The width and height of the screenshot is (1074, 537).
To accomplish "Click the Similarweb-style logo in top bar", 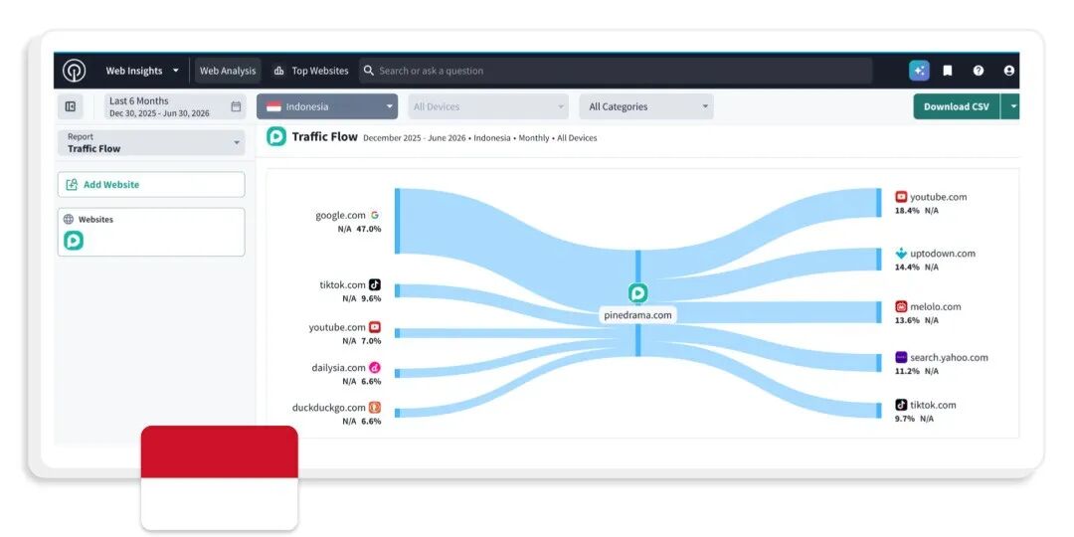I will click(74, 71).
